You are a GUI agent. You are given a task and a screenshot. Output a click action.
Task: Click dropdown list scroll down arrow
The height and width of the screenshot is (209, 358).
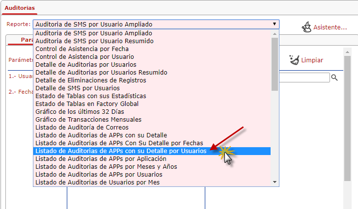[275, 182]
